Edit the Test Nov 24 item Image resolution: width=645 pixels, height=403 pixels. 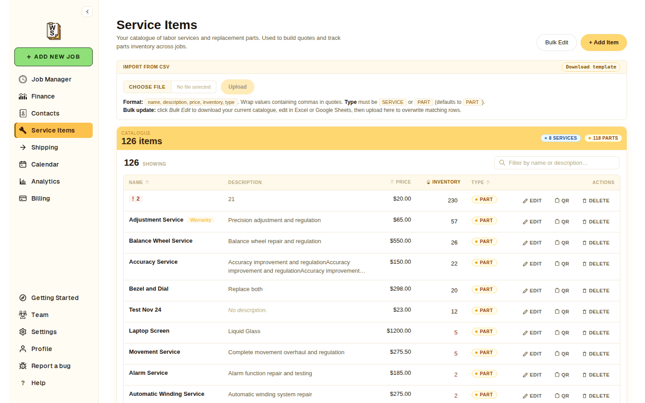click(532, 312)
